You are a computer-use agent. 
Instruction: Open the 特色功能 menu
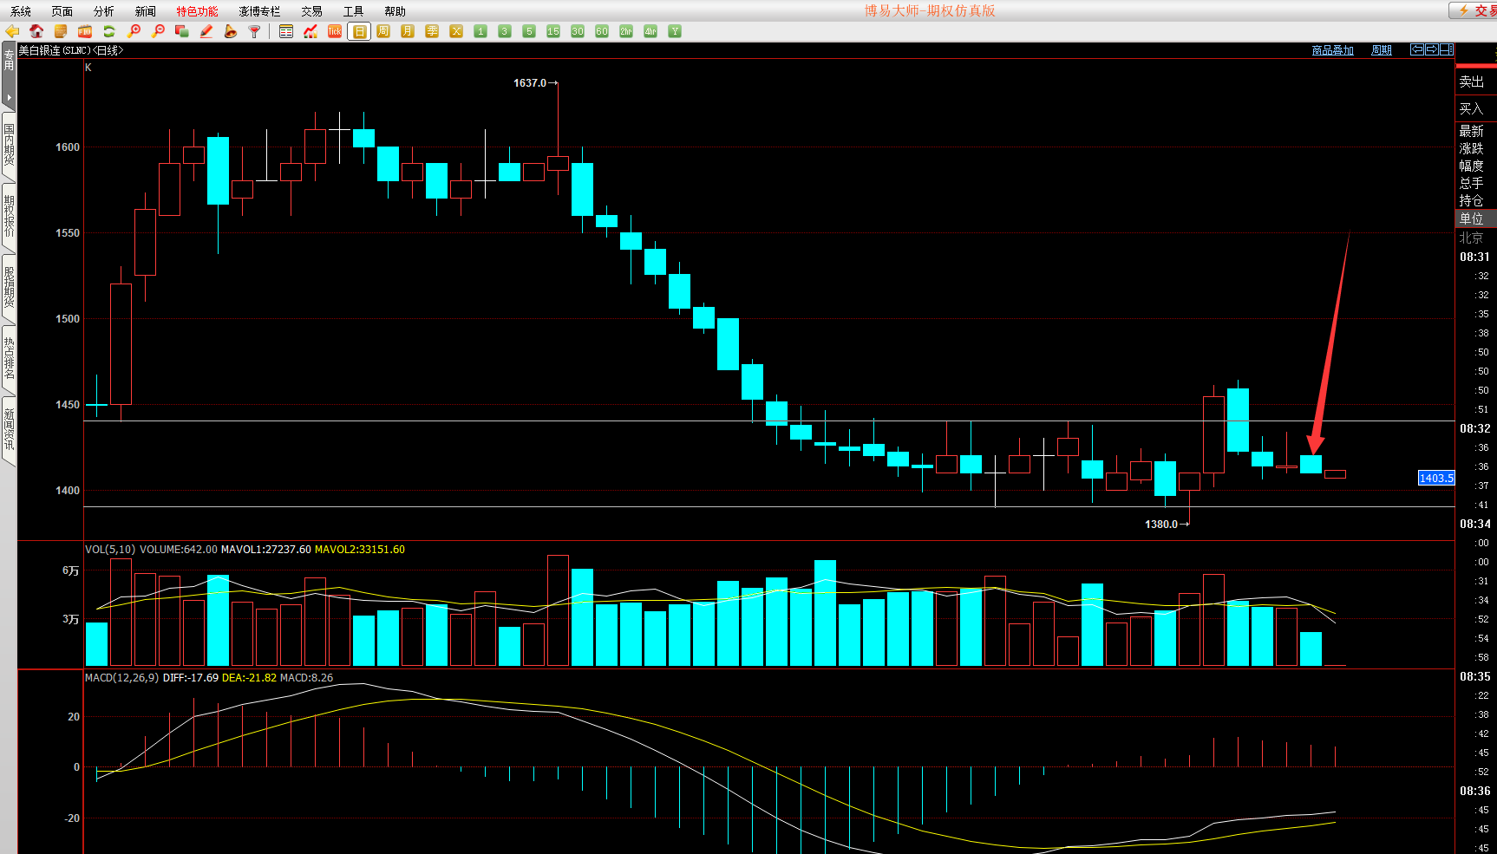pos(197,11)
